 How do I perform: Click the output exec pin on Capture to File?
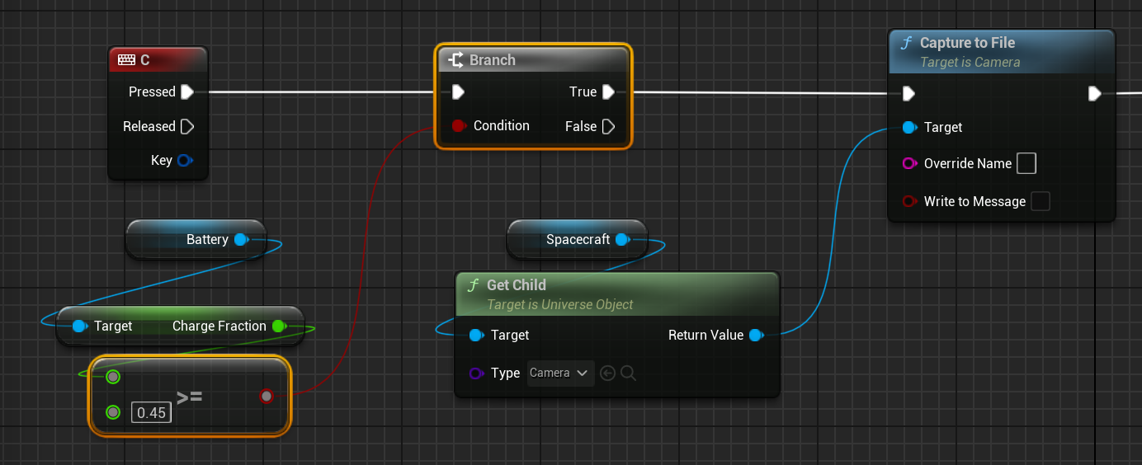pos(1094,94)
